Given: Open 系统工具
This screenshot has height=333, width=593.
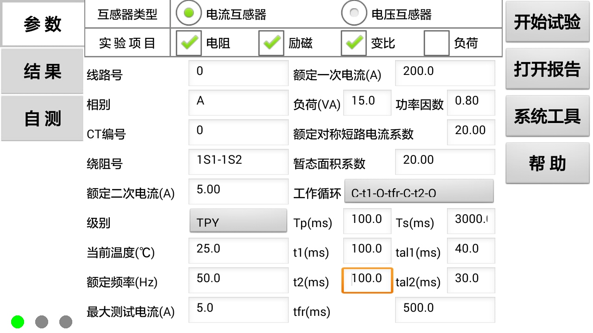Looking at the screenshot, I should 547,116.
